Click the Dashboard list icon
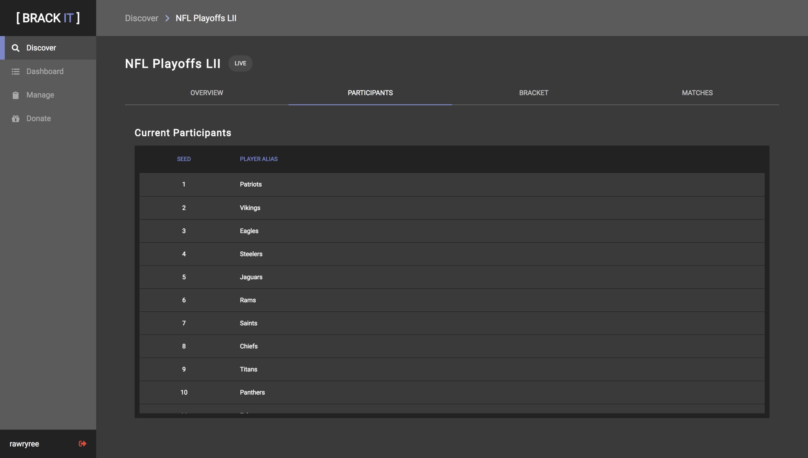The image size is (808, 458). 16,71
